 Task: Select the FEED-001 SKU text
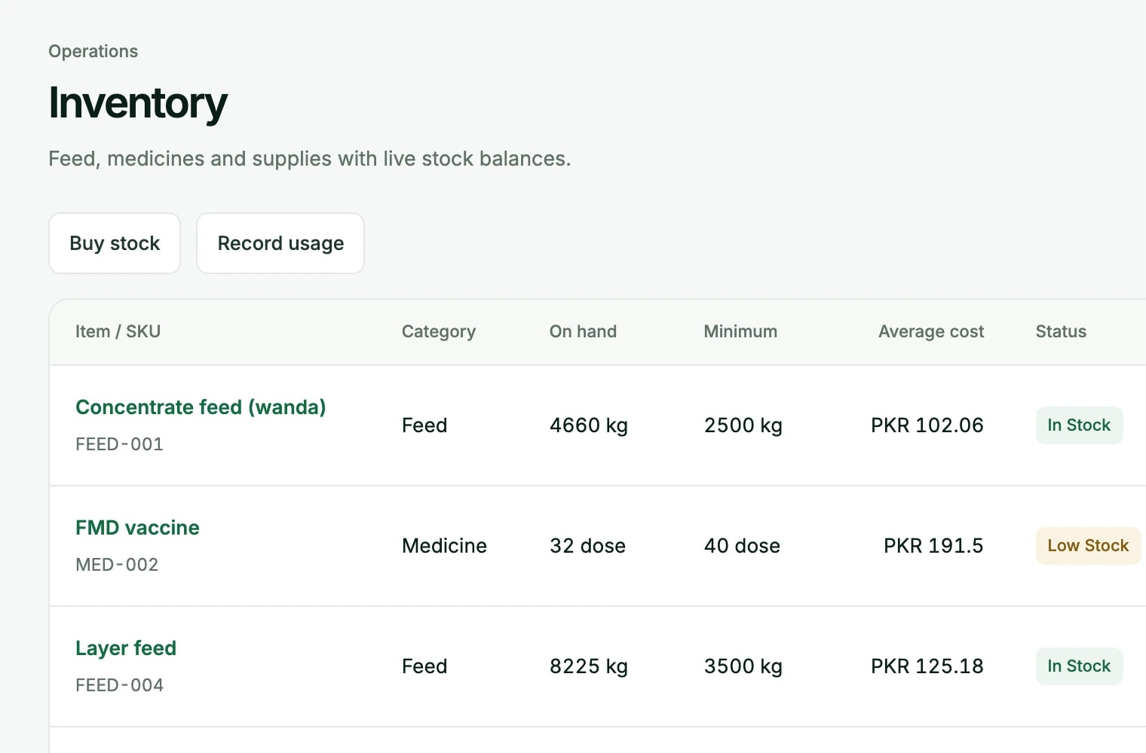pyautogui.click(x=119, y=444)
